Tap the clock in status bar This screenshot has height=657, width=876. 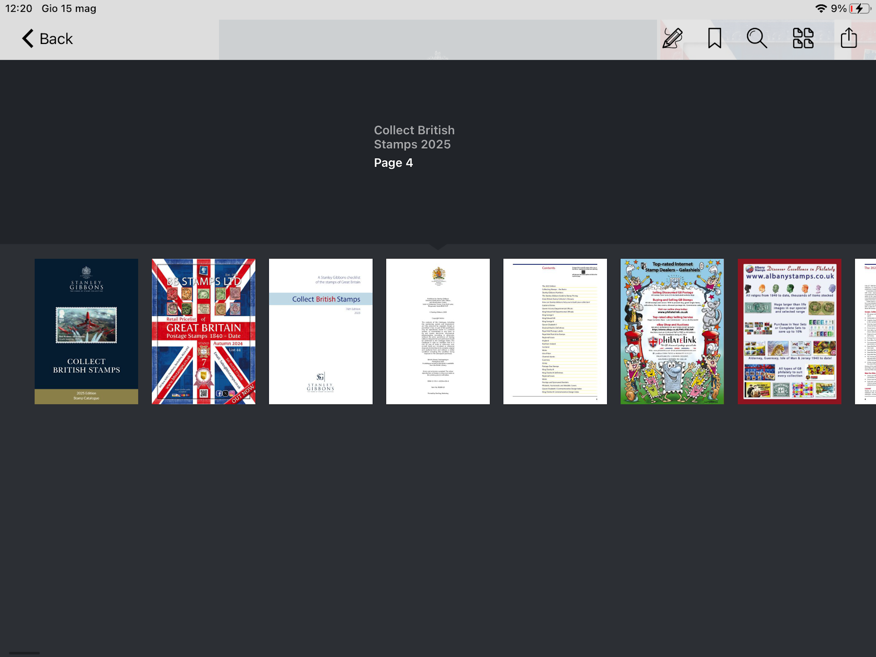point(19,8)
